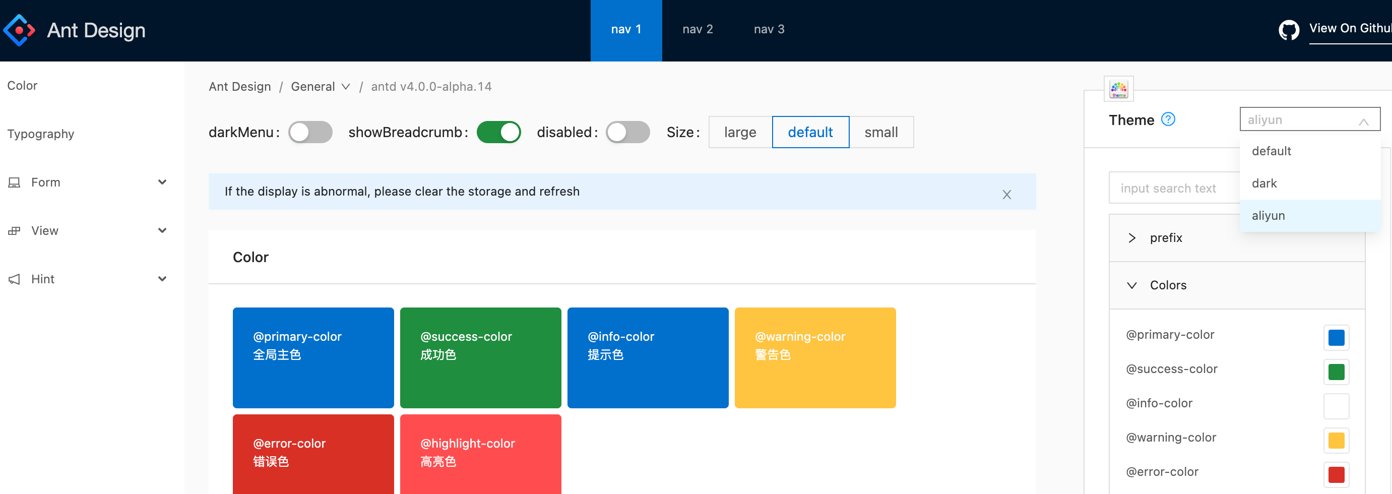The width and height of the screenshot is (1392, 494).
Task: Toggle the darkMenu switch
Action: [x=310, y=132]
